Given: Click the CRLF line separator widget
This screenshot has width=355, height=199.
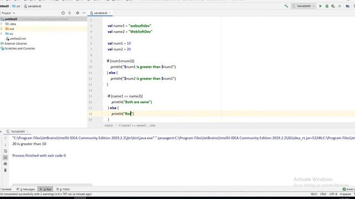Looking at the screenshot, I should tap(323, 194).
